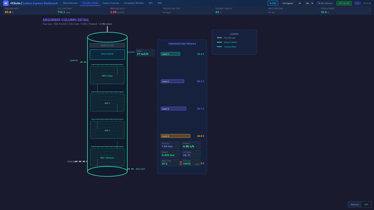Click the LIVE indicator badge
The width and height of the screenshot is (374, 210).
coord(357,3)
